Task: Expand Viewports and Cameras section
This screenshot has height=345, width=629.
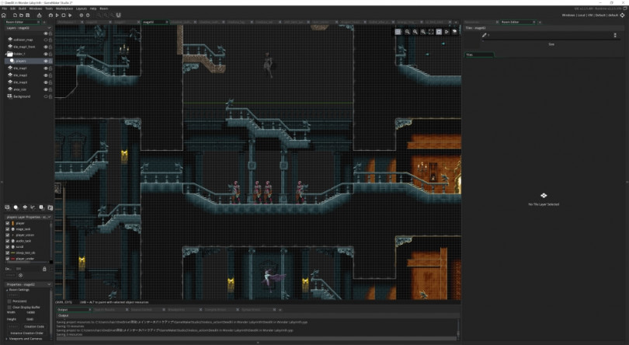Action: (7, 339)
